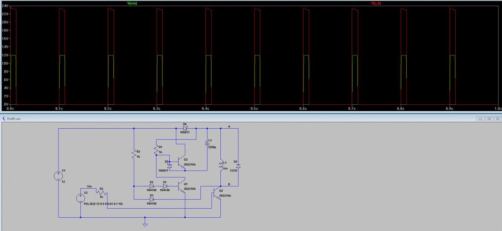Click the 12V tick on vertical axis
This screenshot has width=502, height=231.
coord(5,55)
